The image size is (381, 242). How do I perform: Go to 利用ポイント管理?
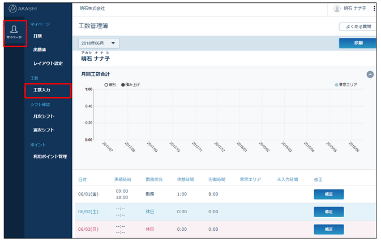50,156
